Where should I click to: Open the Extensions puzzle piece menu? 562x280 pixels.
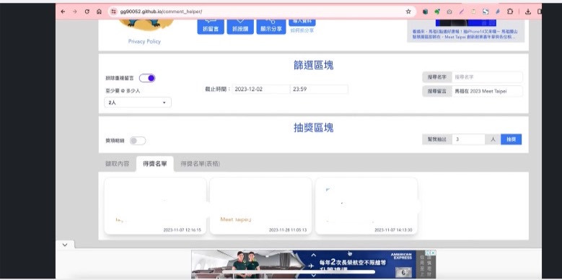[x=510, y=12]
